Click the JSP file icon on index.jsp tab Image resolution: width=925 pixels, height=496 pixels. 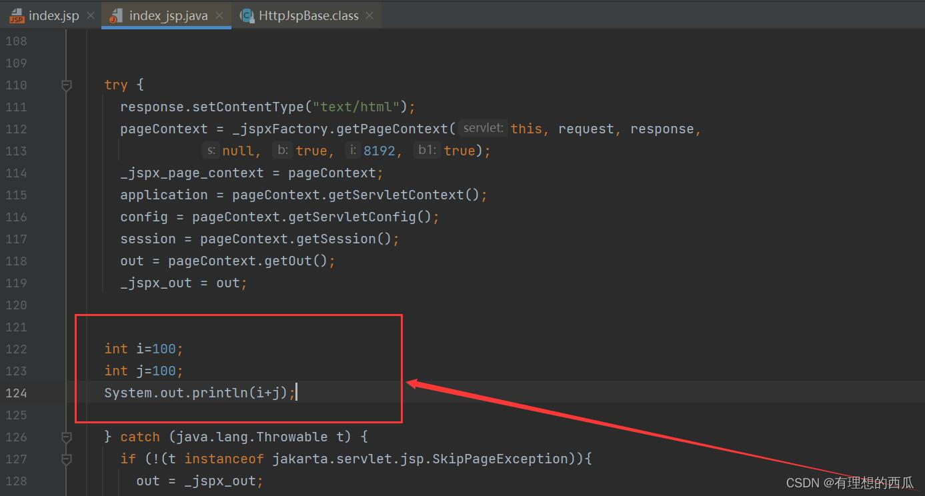(x=16, y=15)
